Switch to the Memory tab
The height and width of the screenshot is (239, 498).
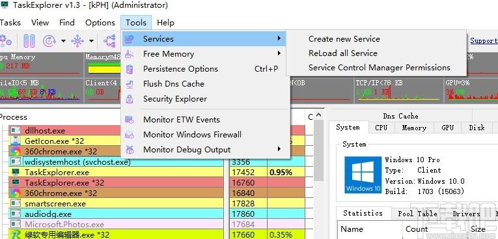point(414,128)
